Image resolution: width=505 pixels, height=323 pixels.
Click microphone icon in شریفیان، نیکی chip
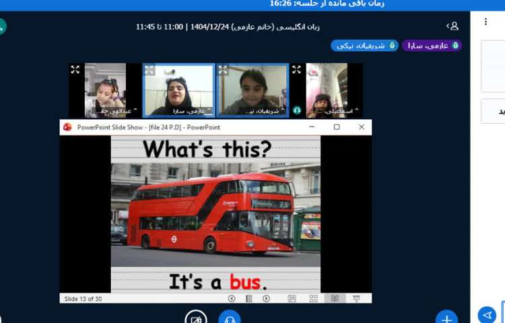[x=392, y=45]
